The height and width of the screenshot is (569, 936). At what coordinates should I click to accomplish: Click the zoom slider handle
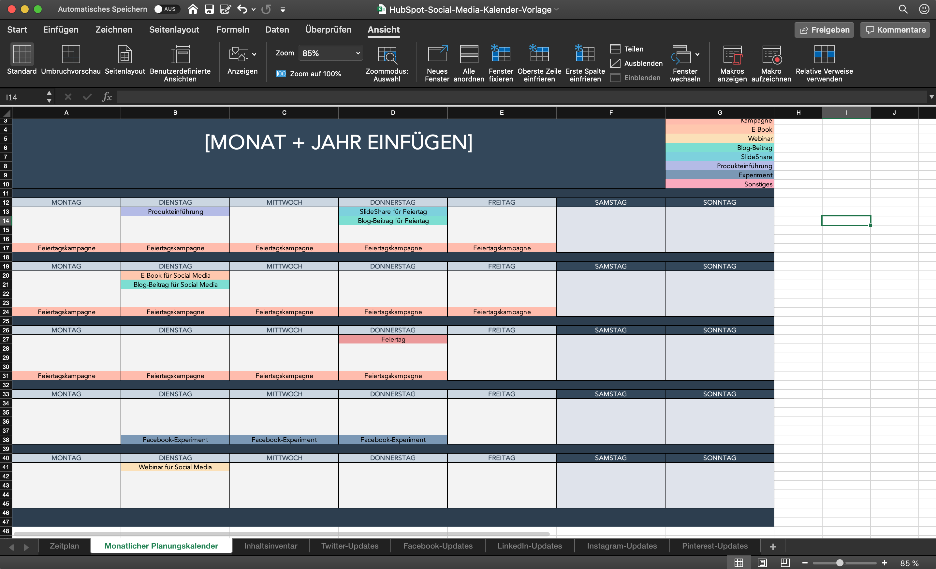pos(840,563)
